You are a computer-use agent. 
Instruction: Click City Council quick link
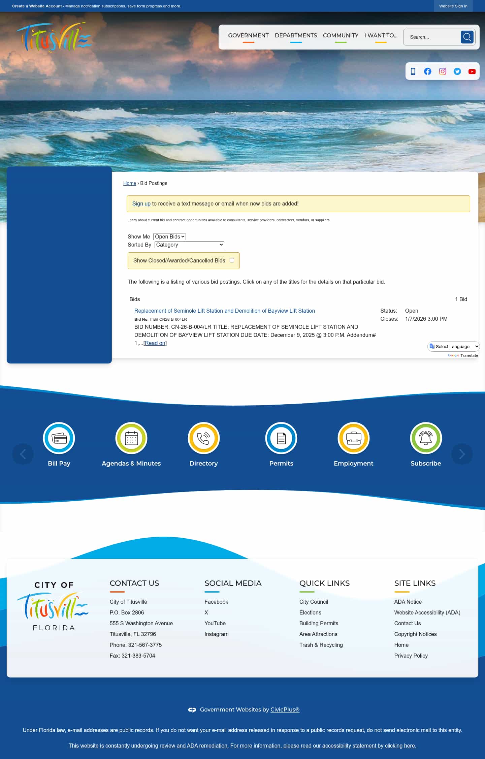pos(314,602)
